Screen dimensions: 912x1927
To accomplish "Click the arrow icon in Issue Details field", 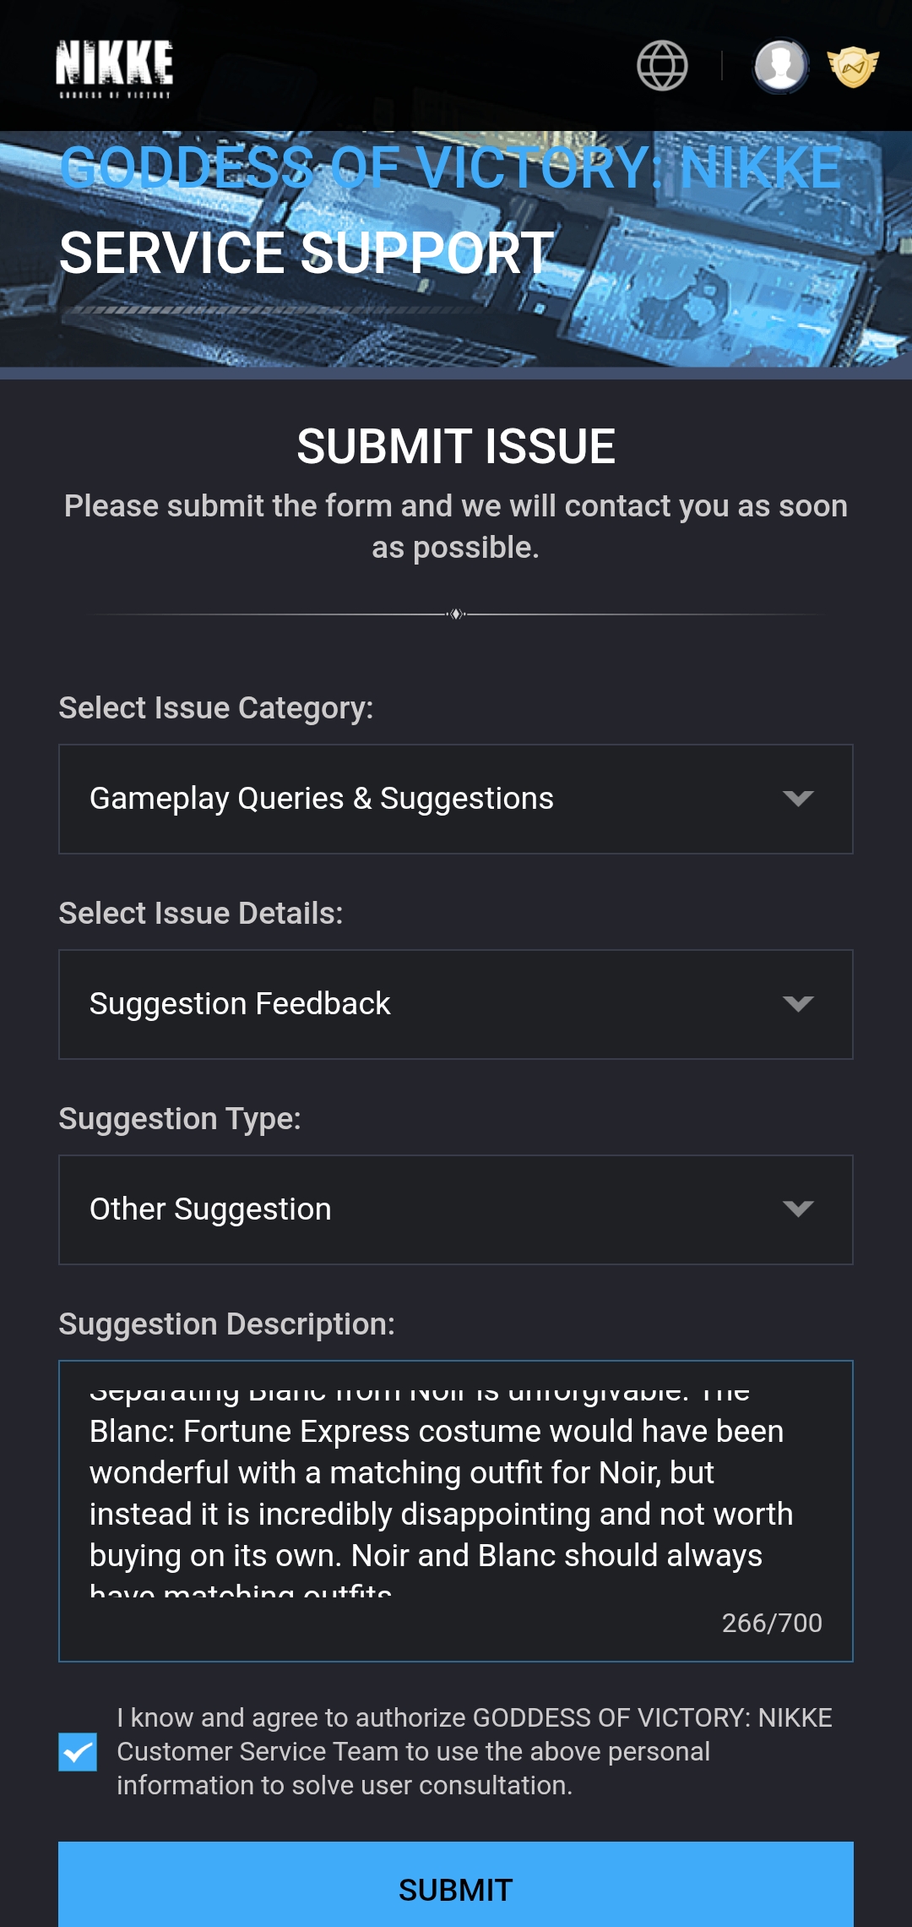I will click(797, 1004).
